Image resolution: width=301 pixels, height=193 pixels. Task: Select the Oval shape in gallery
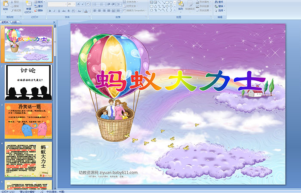tap(171, 2)
